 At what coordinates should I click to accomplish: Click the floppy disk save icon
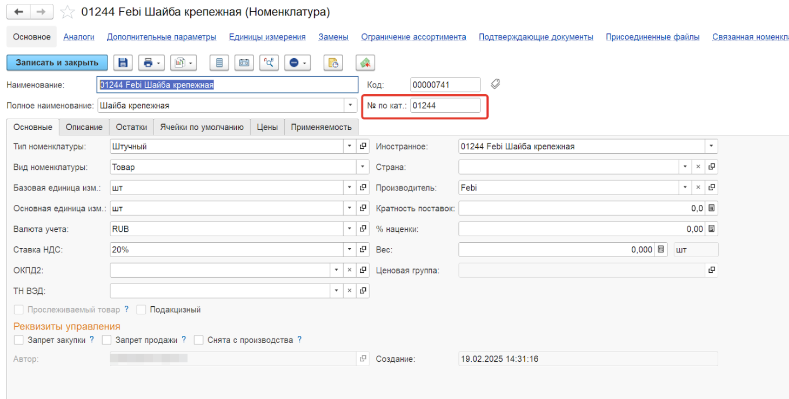click(123, 63)
